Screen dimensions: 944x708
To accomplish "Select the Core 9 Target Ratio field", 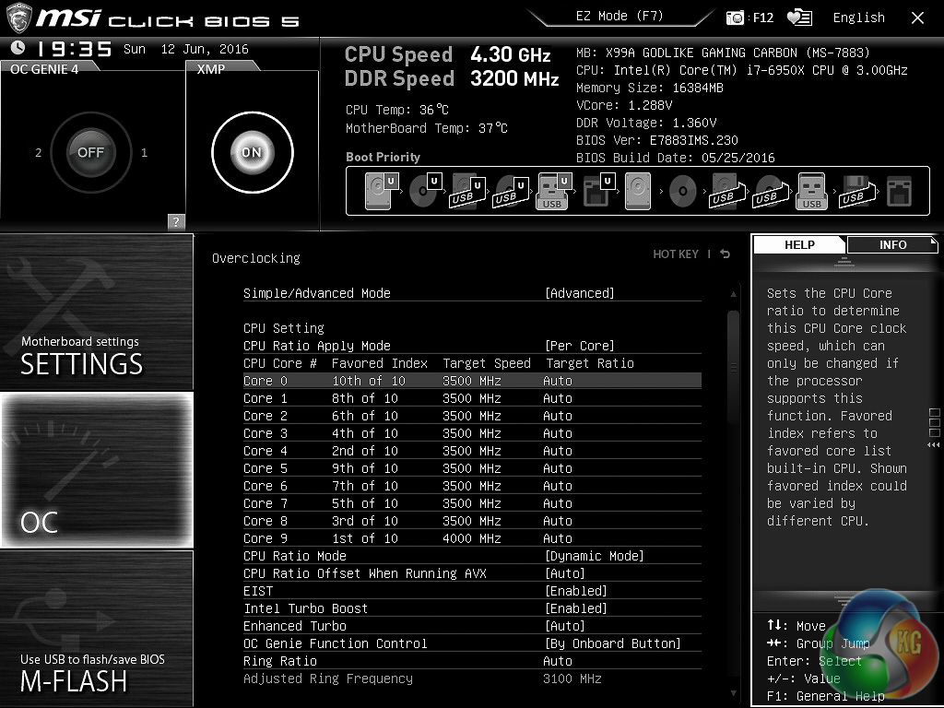I will 558,538.
